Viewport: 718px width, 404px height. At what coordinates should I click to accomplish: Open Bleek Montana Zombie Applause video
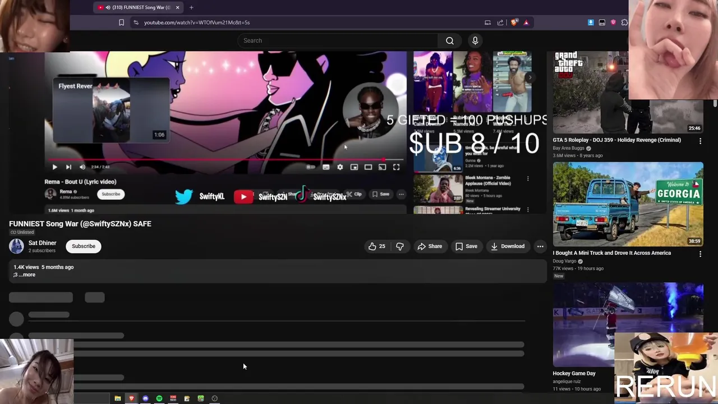[x=438, y=189]
